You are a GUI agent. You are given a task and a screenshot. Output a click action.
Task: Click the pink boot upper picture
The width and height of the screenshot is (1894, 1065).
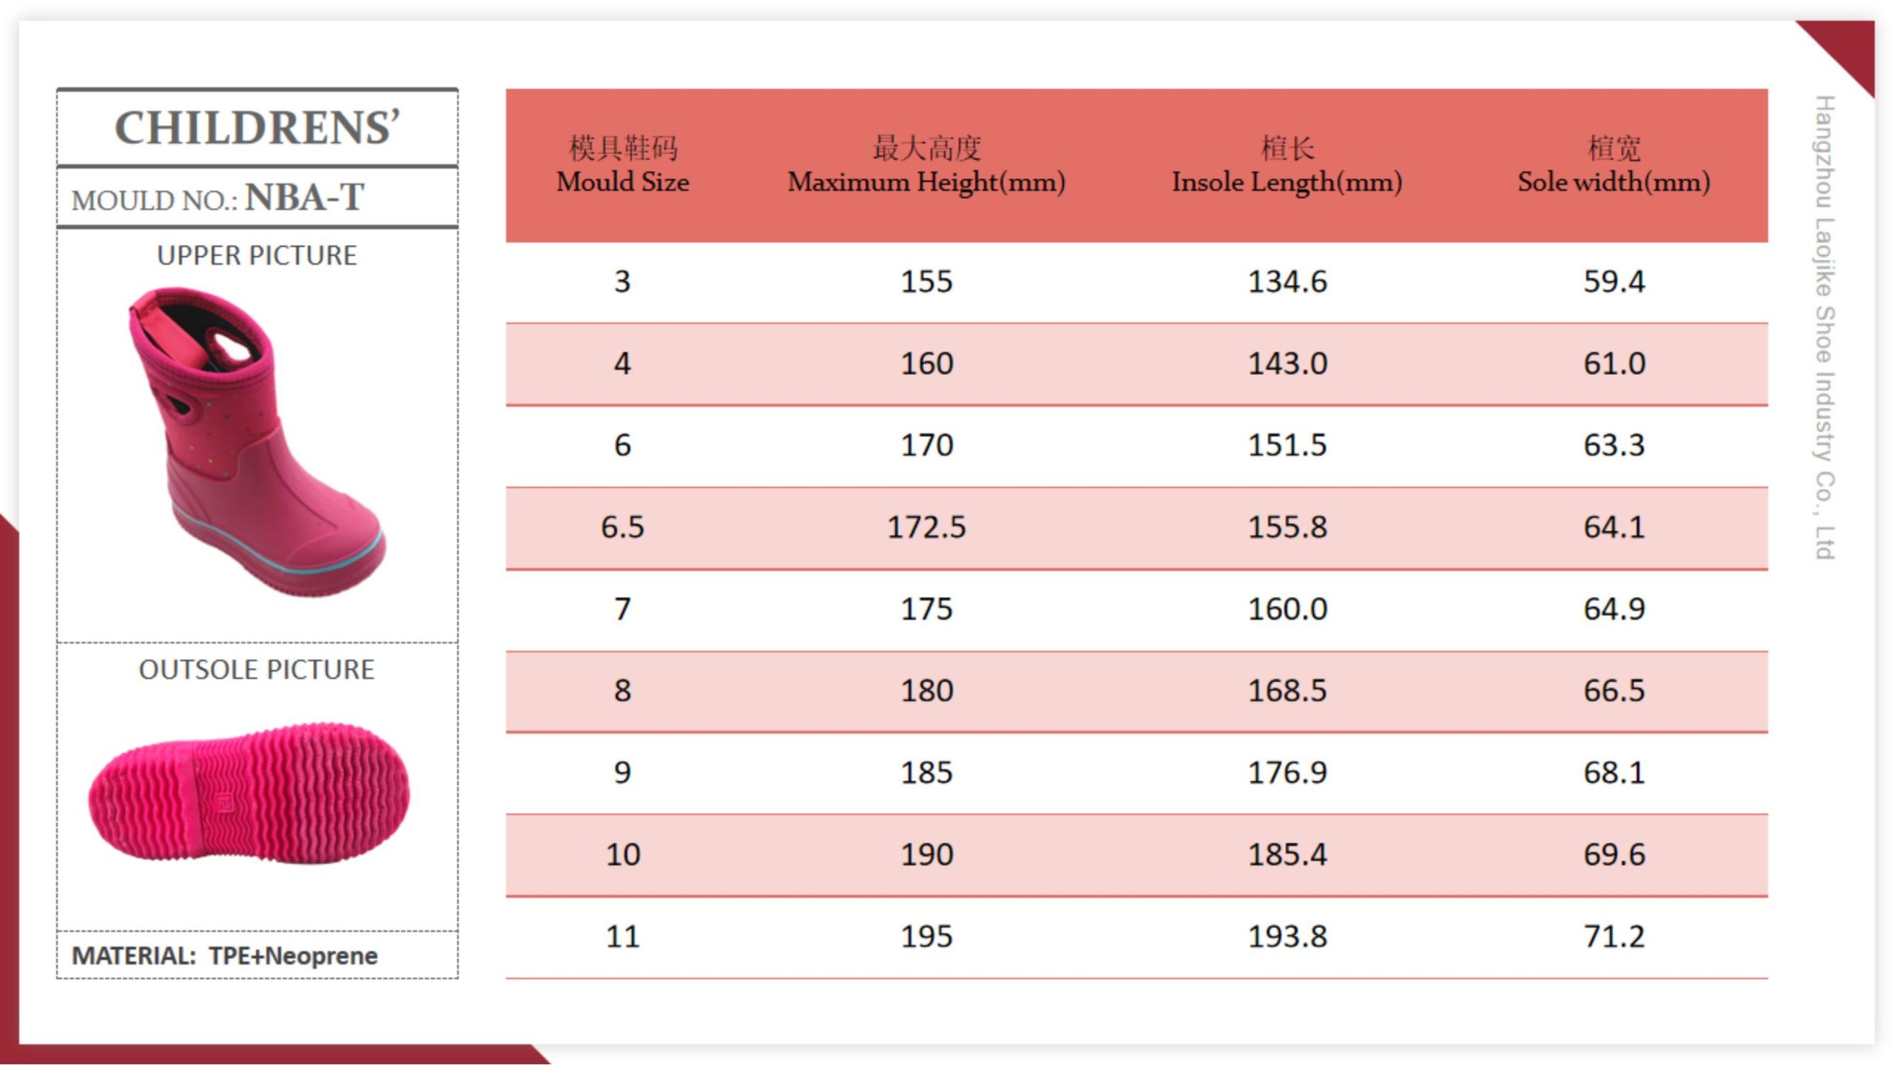pyautogui.click(x=256, y=442)
